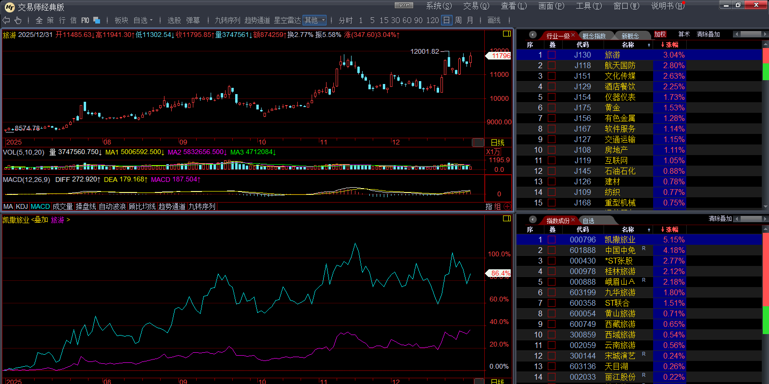The height and width of the screenshot is (384, 769).
Task: Enable overlay checkbox for 黄金 row
Action: 552,108
